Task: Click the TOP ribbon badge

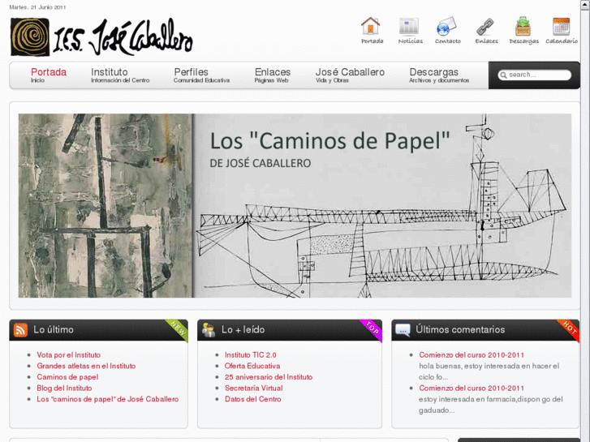Action: point(372,329)
